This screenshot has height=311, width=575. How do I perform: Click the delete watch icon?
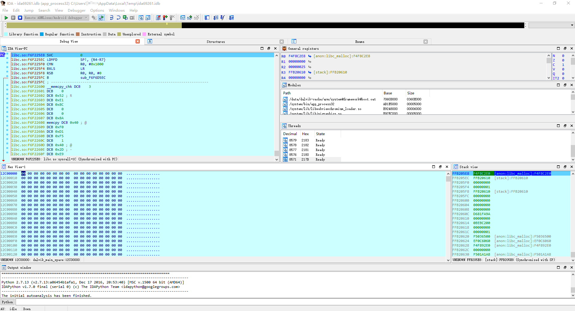(196, 18)
